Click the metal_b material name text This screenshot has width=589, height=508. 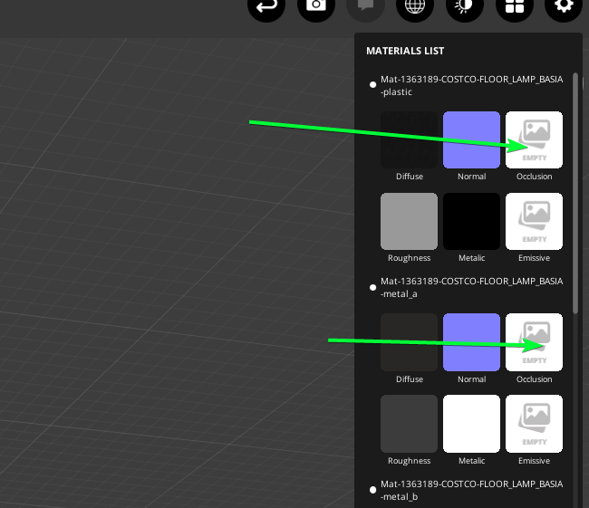coord(471,491)
